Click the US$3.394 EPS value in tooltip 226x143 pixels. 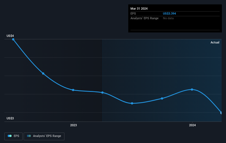[169, 13]
